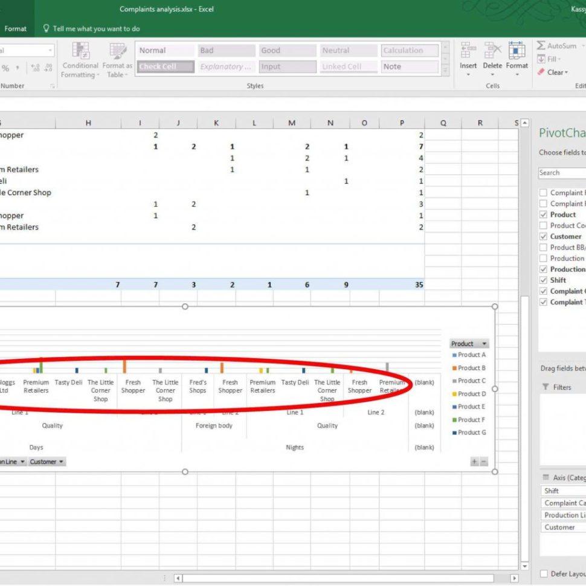This screenshot has width=586, height=586.
Task: Expand the Fill dropdown in the ribbon
Action: 552,59
